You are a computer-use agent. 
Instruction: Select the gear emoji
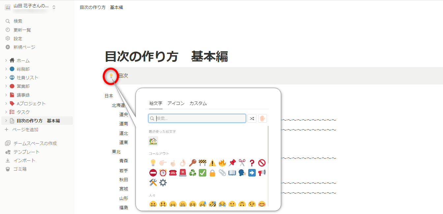pyautogui.click(x=163, y=182)
